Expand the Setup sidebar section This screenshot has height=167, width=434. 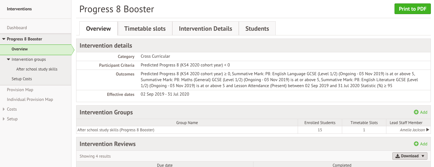coord(4,119)
